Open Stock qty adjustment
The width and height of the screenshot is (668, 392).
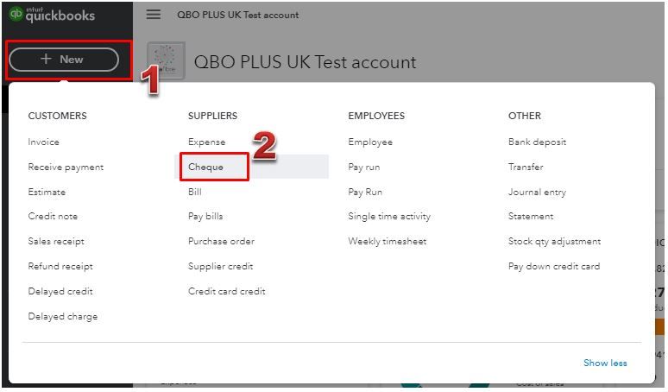coord(554,241)
